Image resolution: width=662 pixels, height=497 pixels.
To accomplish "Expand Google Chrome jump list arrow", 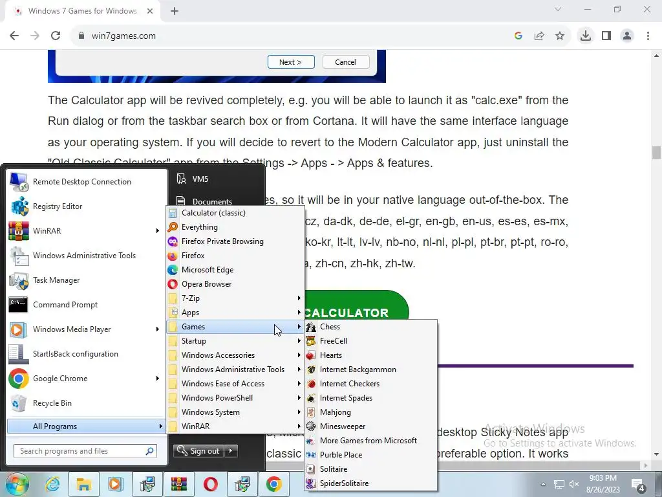I will point(158,378).
